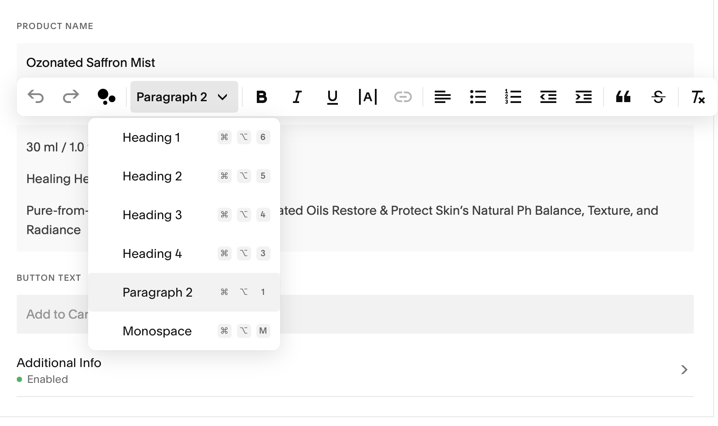Click the 'Radiance' word in the description
This screenshot has height=426, width=718.
(54, 230)
